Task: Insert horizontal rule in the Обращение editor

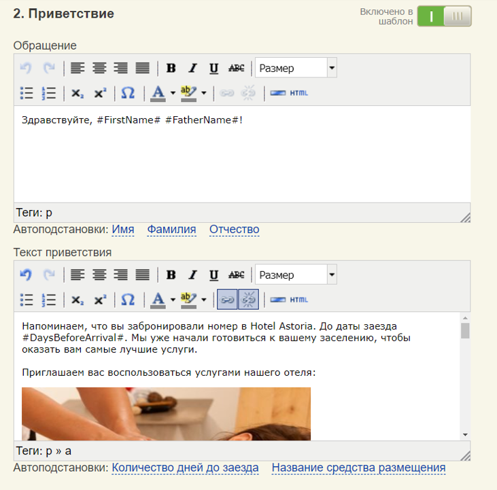Action: point(278,93)
